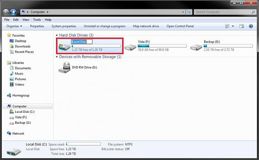Click the Windows drive icon for Local Disk
Viewport: 259px width, 160px height.
[x=65, y=47]
